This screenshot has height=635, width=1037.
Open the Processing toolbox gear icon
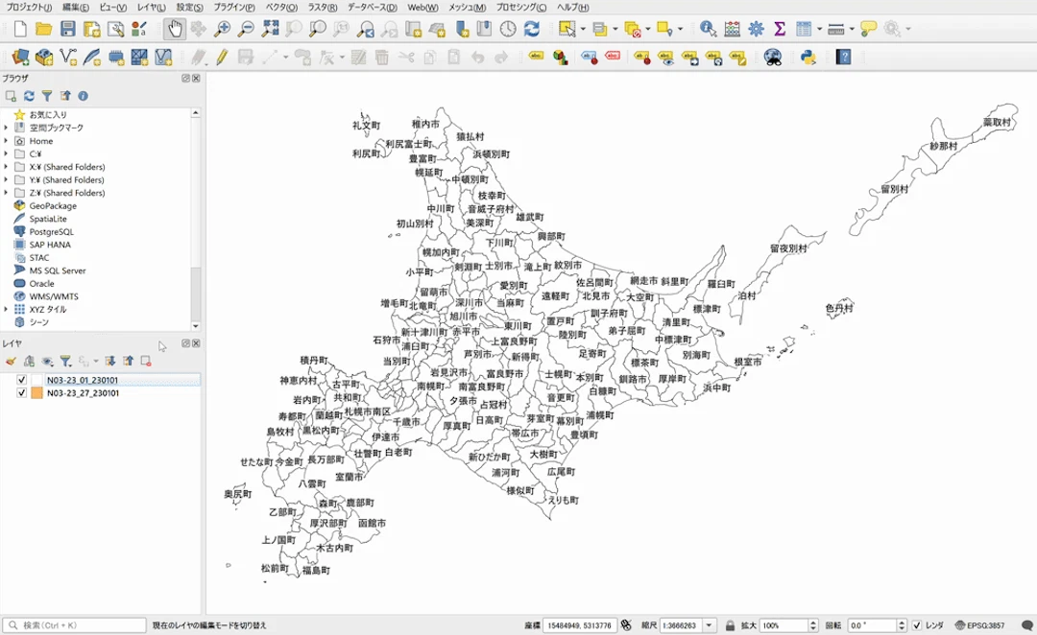(x=756, y=29)
